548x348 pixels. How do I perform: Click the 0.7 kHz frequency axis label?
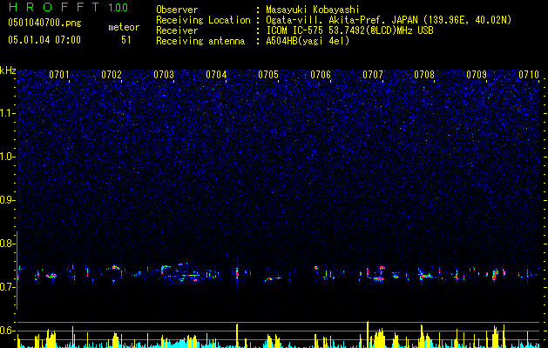(6, 287)
